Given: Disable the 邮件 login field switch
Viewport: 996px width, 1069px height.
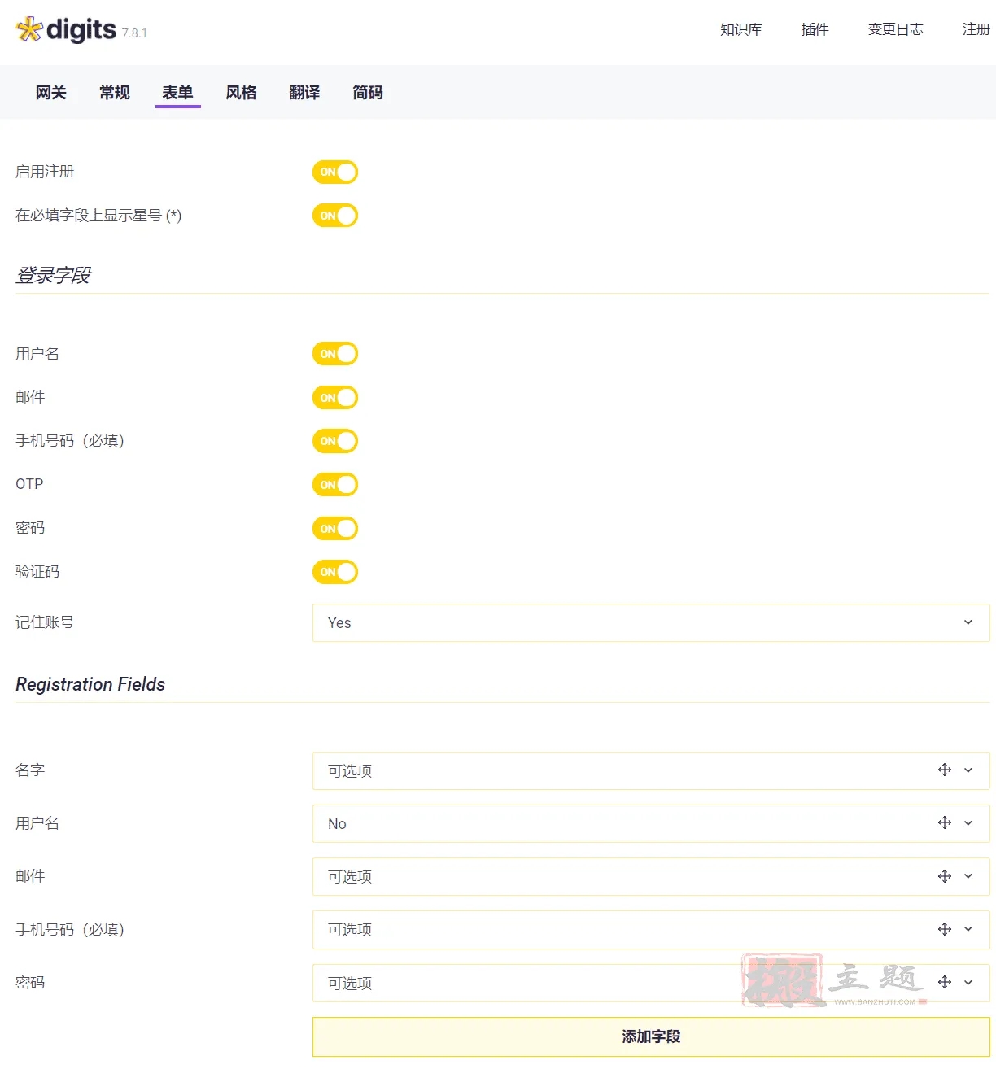Looking at the screenshot, I should [335, 398].
